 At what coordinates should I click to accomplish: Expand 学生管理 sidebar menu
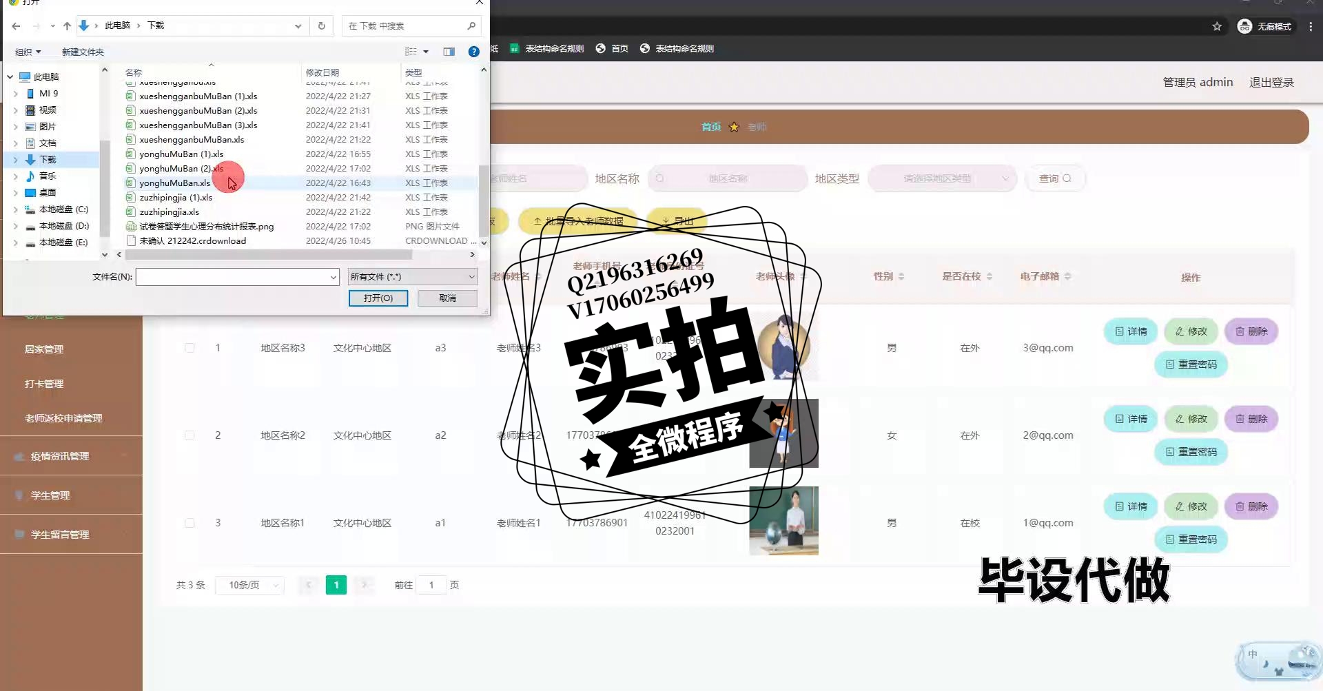[71, 495]
